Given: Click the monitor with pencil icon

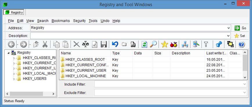Looking at the screenshot, I should click(196, 44).
